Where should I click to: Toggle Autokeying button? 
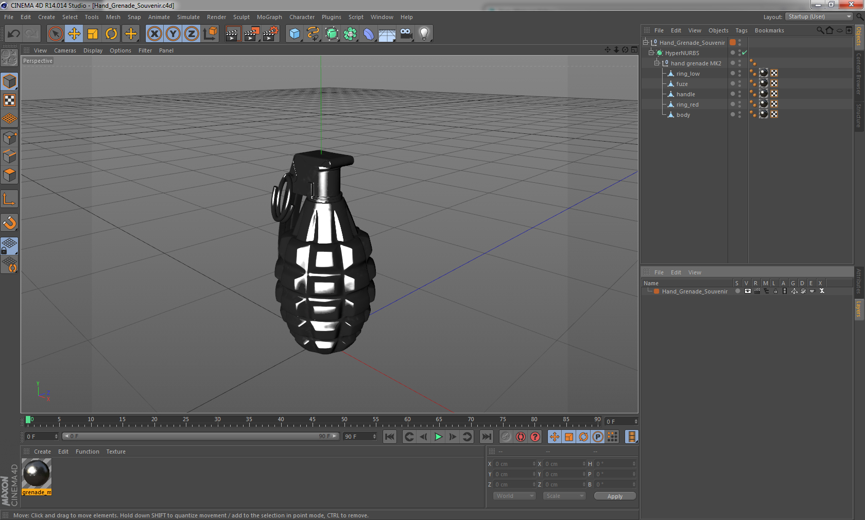tap(521, 437)
